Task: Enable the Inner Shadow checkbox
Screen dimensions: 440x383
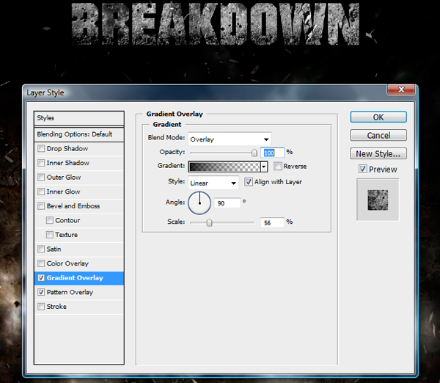Action: (41, 163)
